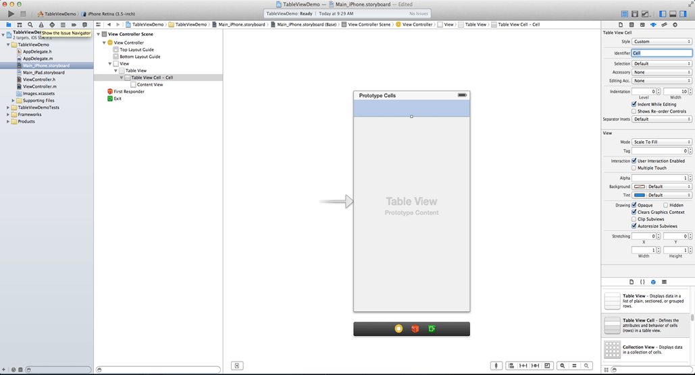Switch to the Assistant editor
The image size is (695, 375).
tap(635, 13)
